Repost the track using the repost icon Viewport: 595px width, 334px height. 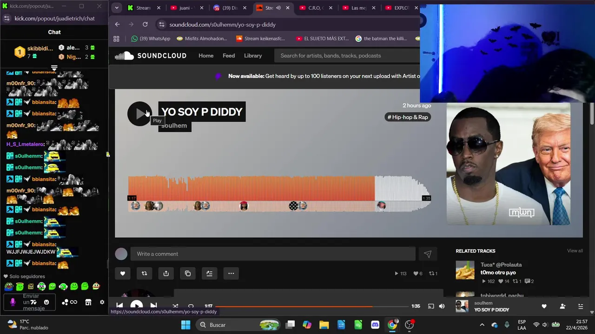144,273
